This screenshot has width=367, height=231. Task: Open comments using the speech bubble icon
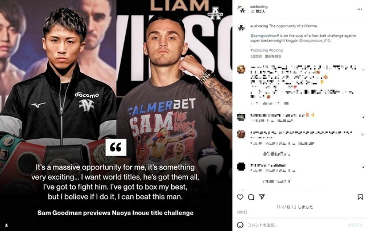tap(251, 197)
